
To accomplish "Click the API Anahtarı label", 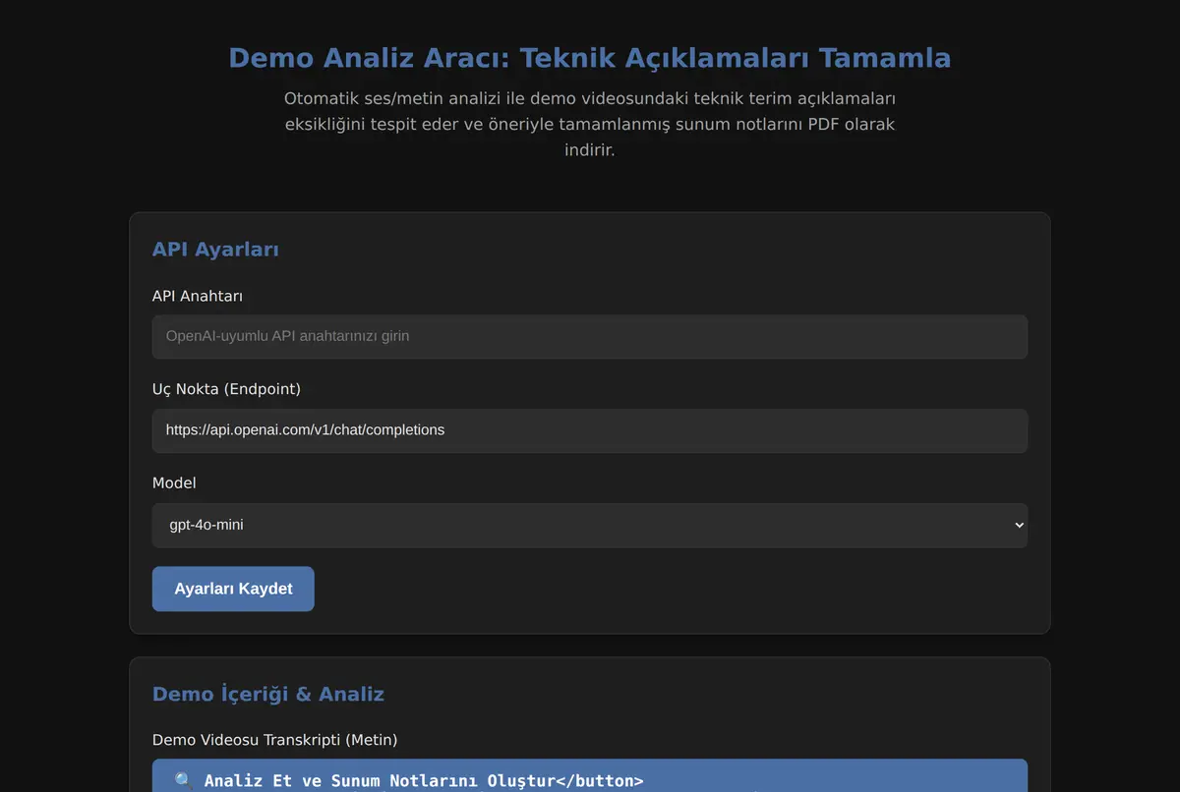I will 198,296.
